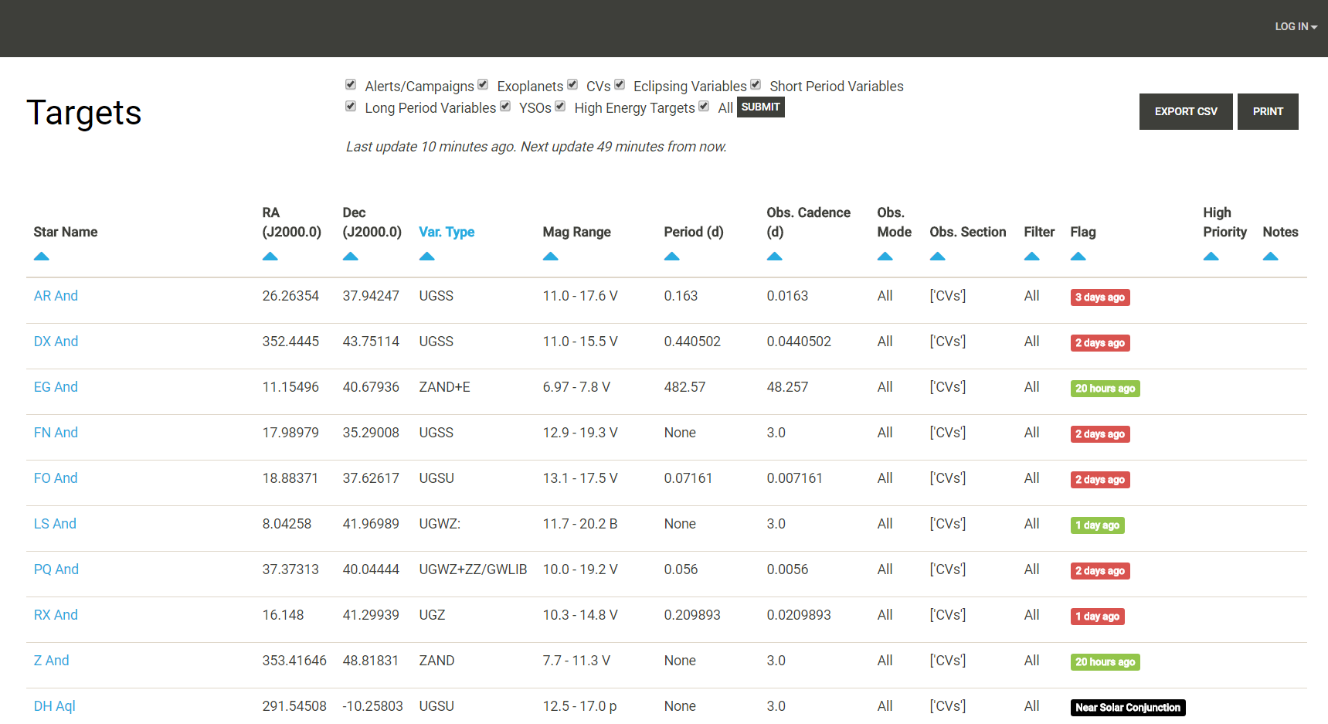This screenshot has height=724, width=1328.
Task: Select the CVs category label
Action: (x=599, y=86)
